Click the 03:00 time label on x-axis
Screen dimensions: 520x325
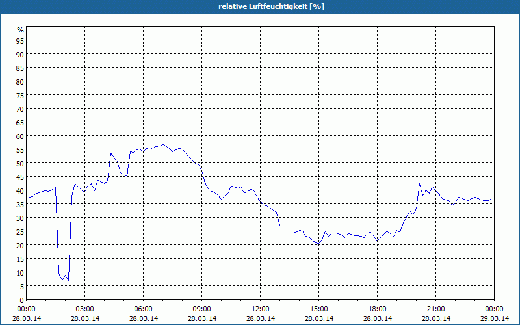85,309
